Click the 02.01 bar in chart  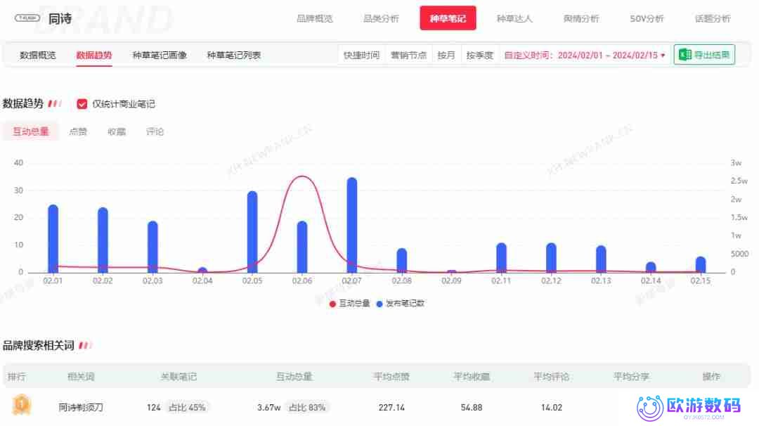[x=53, y=238]
